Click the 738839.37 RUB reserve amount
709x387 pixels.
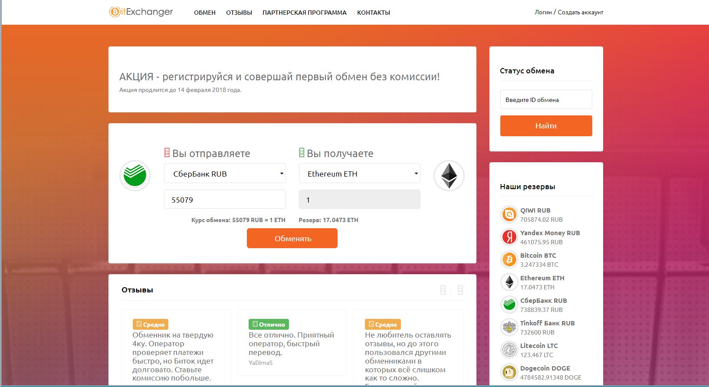click(x=542, y=310)
